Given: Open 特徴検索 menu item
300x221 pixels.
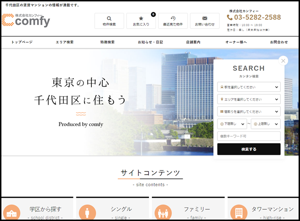Looking at the screenshot, I should [107, 42].
